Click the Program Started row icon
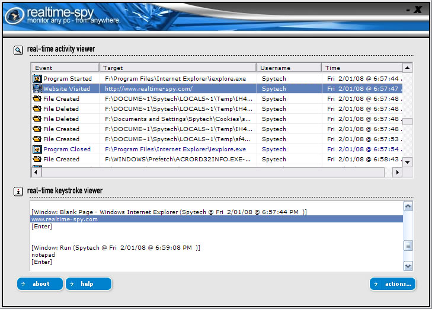Viewport: 432px width, 309px height. tap(37, 78)
